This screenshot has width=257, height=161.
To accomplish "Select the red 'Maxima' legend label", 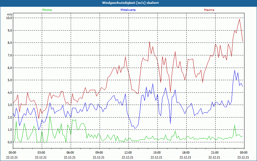I will (x=209, y=10).
